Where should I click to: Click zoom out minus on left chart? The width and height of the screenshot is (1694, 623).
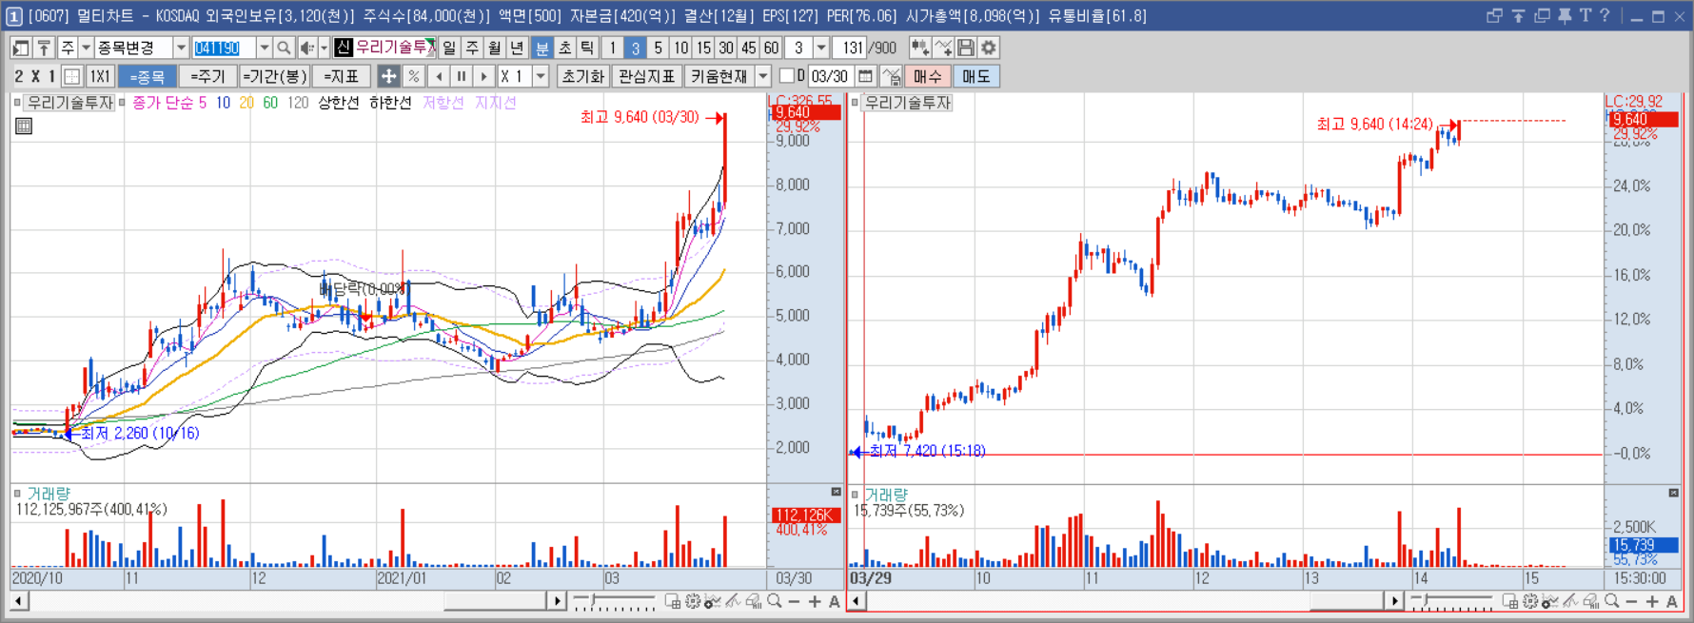coord(795,601)
